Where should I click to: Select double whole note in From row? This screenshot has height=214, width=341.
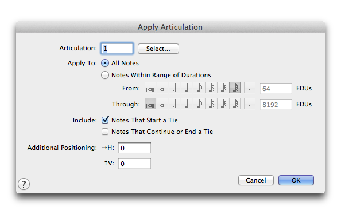tap(150, 88)
